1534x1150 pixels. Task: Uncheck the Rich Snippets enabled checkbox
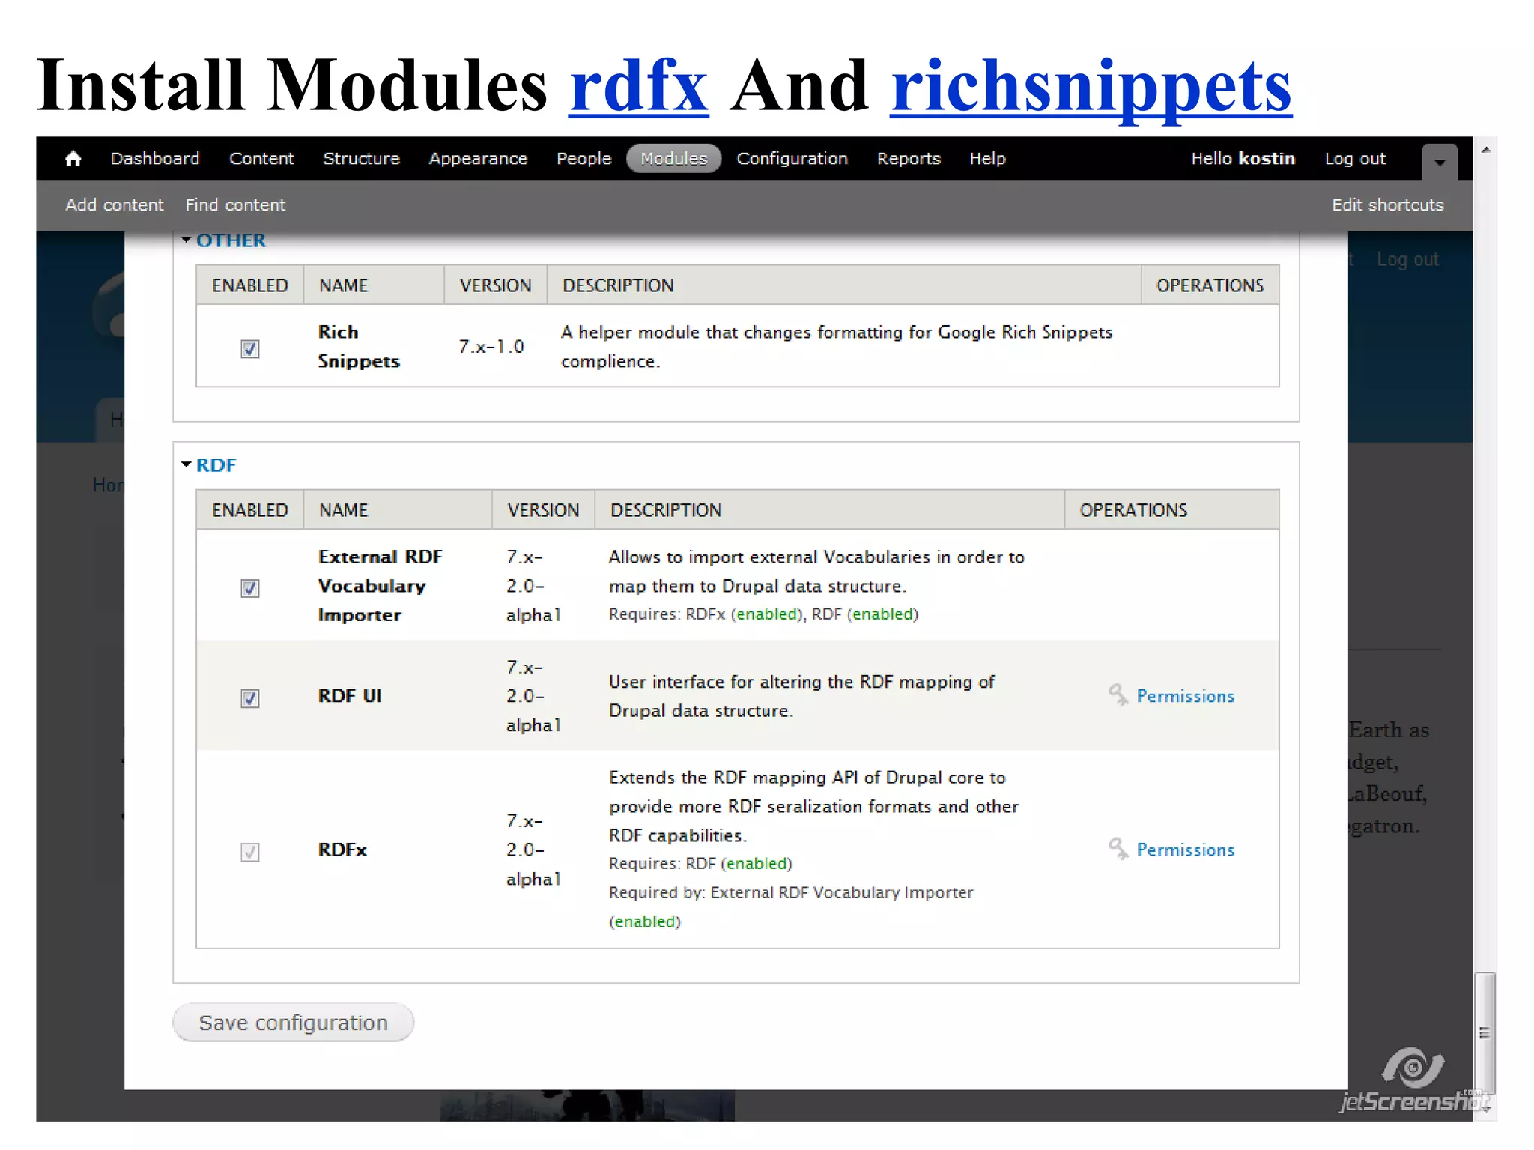[x=249, y=348]
